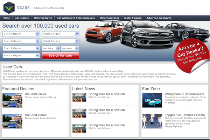The image size is (210, 140).
Task: Open second-row right Select Category dropdown
Action: click(61, 41)
